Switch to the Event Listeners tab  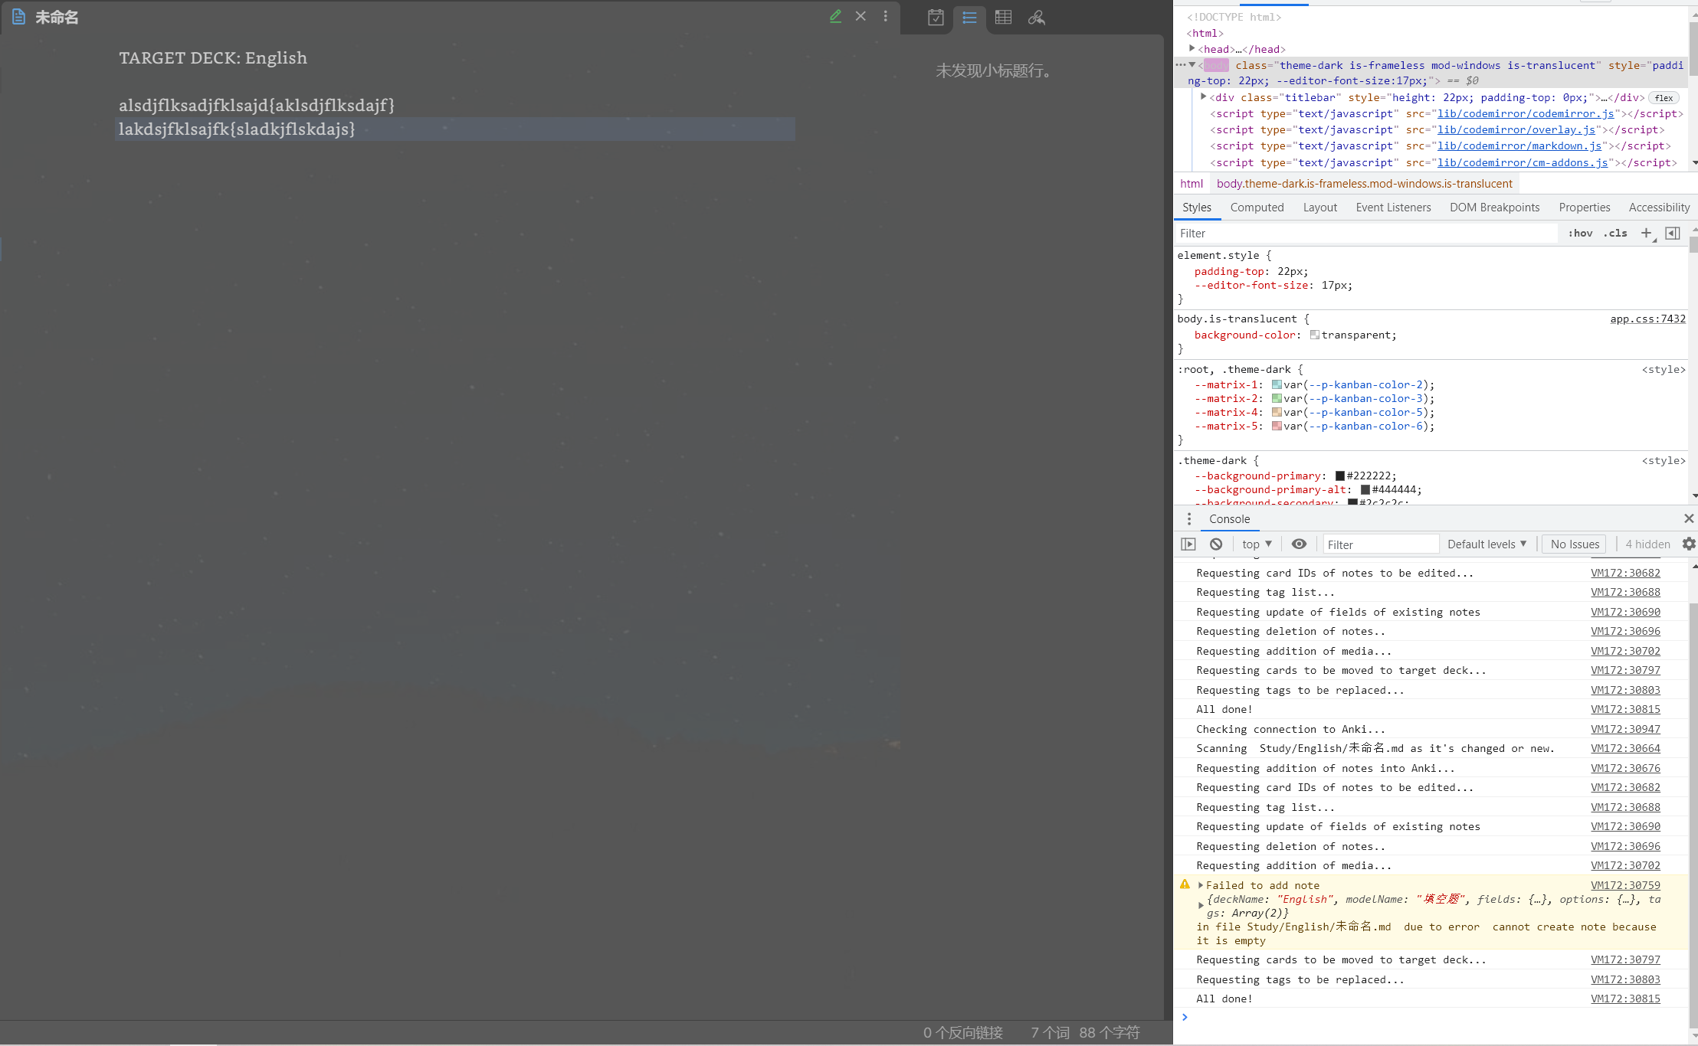tap(1392, 207)
